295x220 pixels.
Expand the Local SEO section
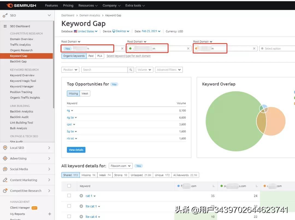click(49, 148)
